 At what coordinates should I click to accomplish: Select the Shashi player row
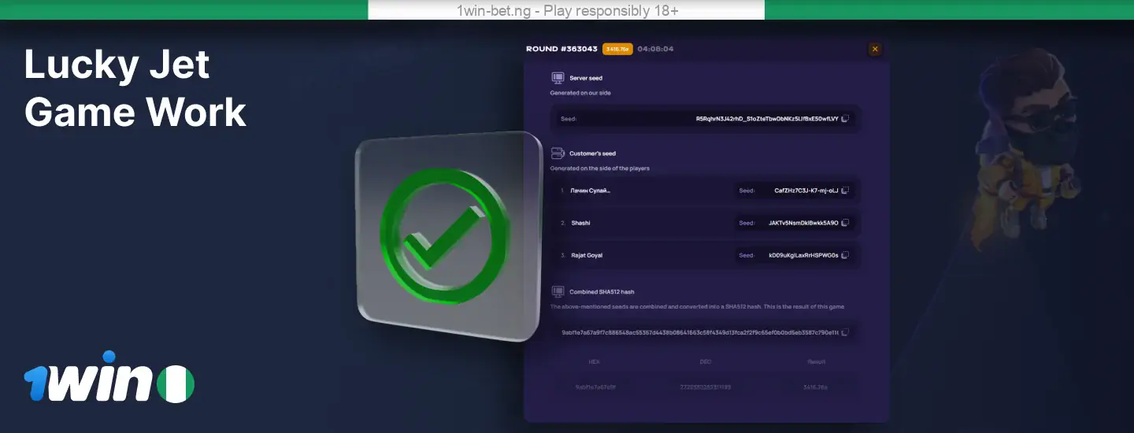click(x=706, y=223)
